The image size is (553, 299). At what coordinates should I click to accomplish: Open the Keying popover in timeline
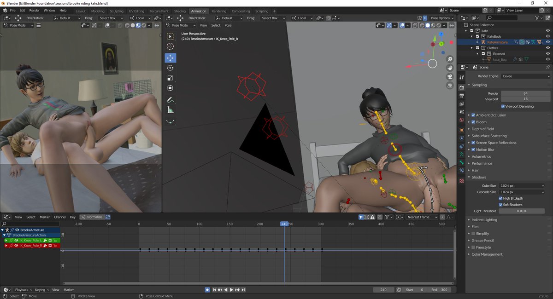(x=41, y=290)
